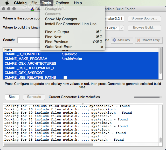Click the red X icon on Remove Entry
166x150 pixels.
coord(139,40)
